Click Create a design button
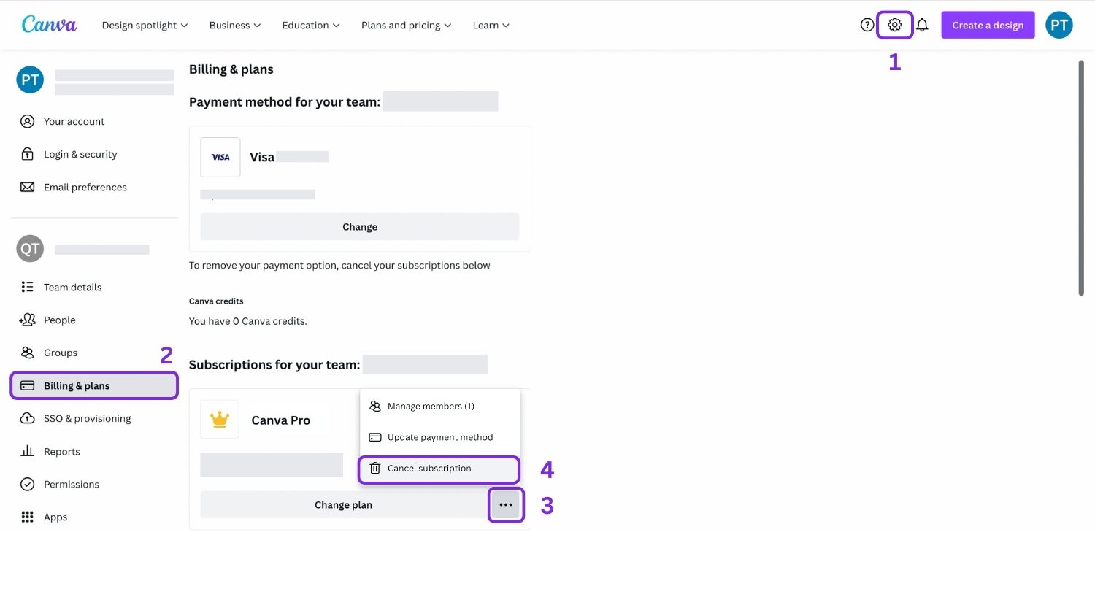Viewport: 1095px width, 616px height. coord(988,25)
